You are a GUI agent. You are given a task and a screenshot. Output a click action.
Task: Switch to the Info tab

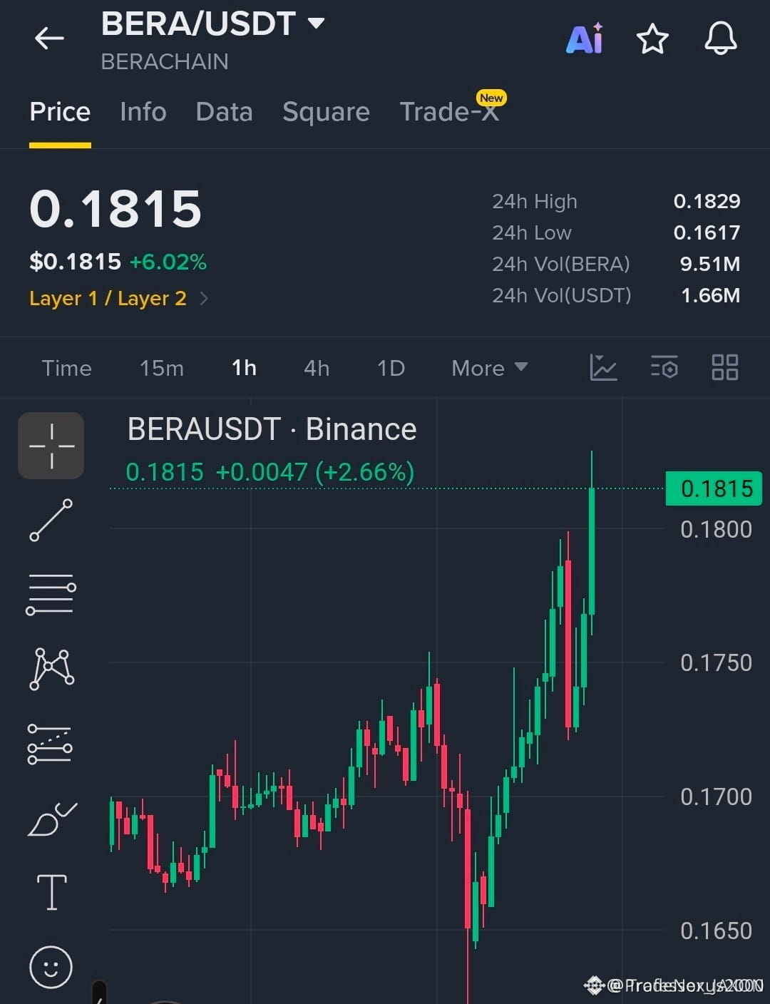pyautogui.click(x=143, y=112)
